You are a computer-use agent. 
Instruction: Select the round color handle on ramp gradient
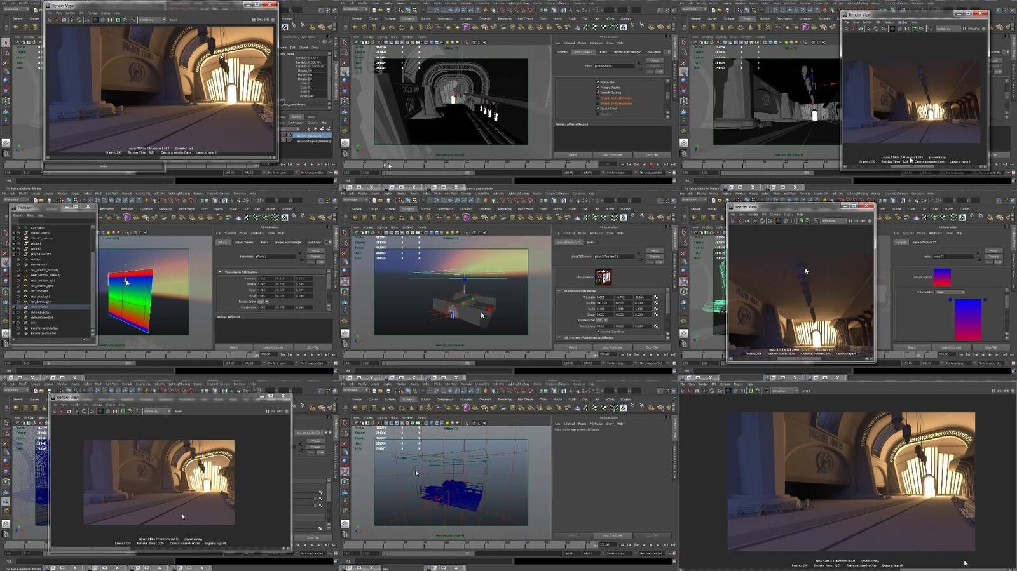click(950, 299)
